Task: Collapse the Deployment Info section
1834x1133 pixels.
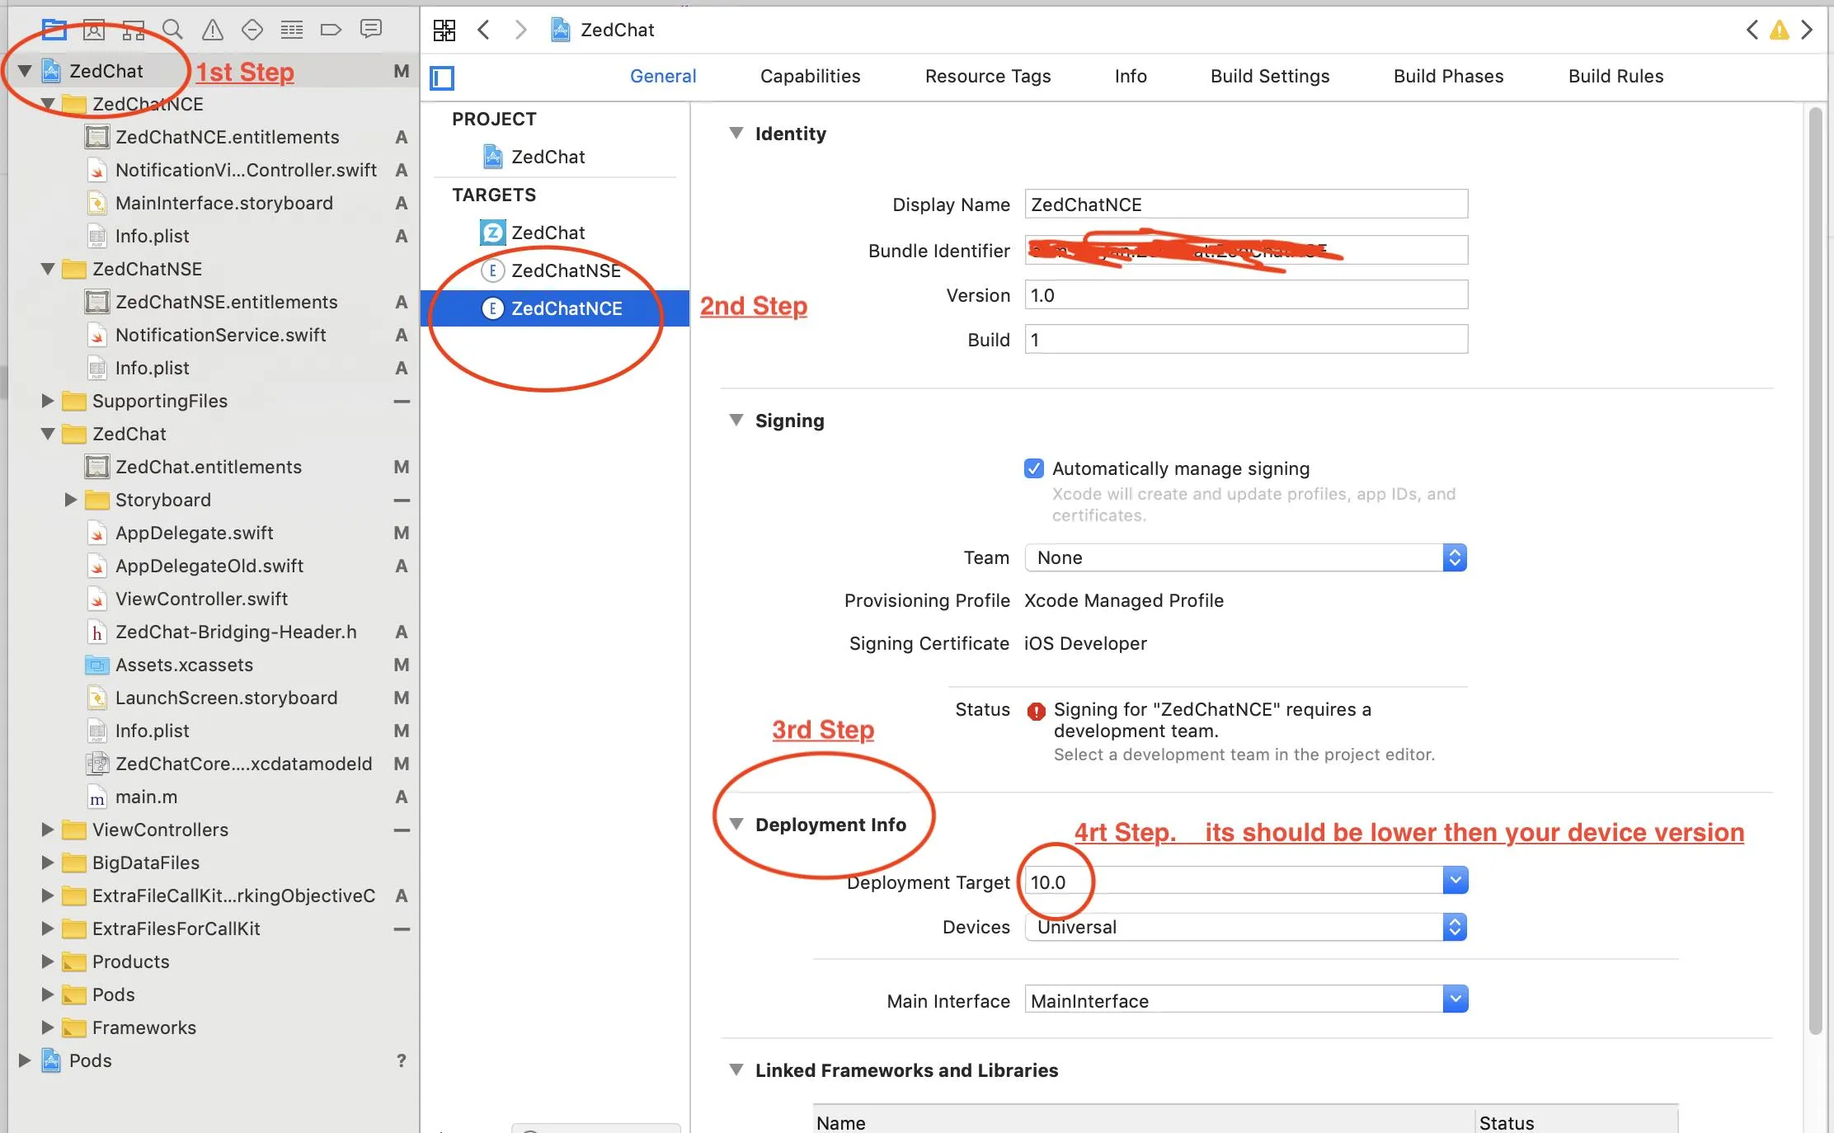Action: pyautogui.click(x=736, y=825)
